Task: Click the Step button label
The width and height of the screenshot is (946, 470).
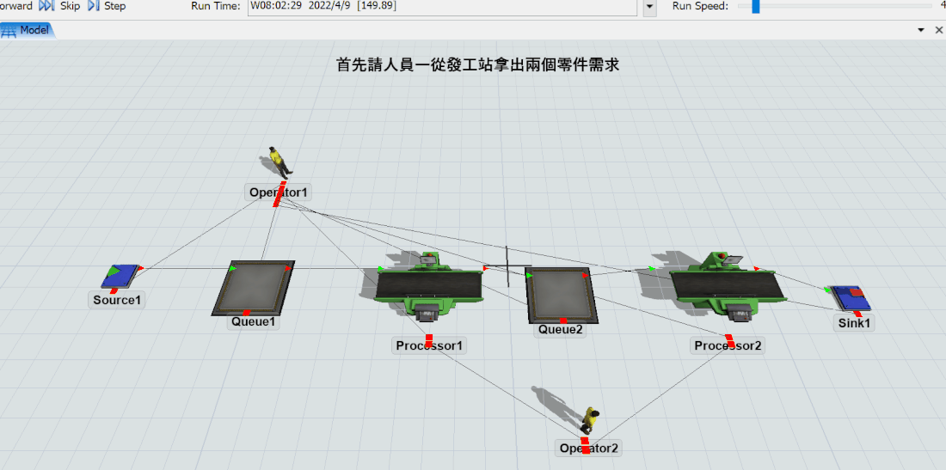Action: (114, 6)
